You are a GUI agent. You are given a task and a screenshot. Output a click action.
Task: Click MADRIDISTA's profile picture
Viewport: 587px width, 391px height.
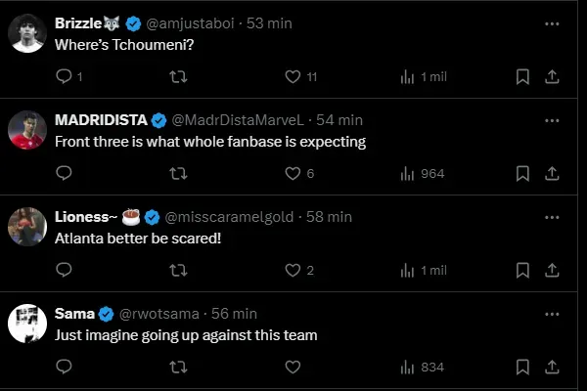point(27,130)
